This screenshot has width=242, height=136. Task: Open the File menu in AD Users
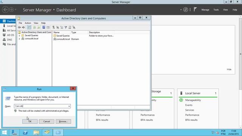pyautogui.click(x=20, y=23)
